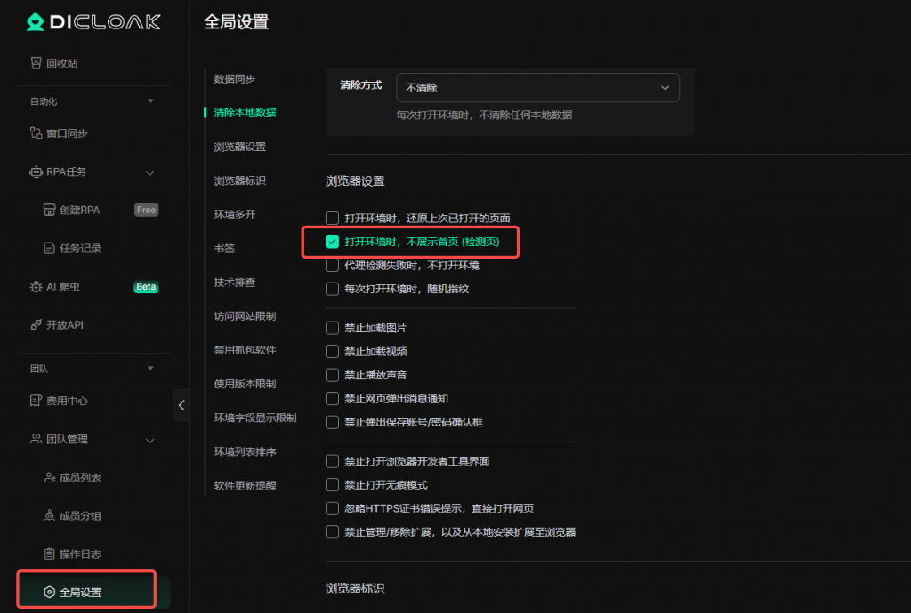
Task: Collapse the 团队管理 submenu chevron
Action: [149, 440]
